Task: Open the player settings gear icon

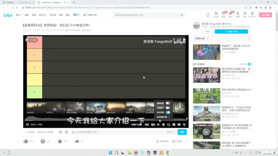Action: 163,124
